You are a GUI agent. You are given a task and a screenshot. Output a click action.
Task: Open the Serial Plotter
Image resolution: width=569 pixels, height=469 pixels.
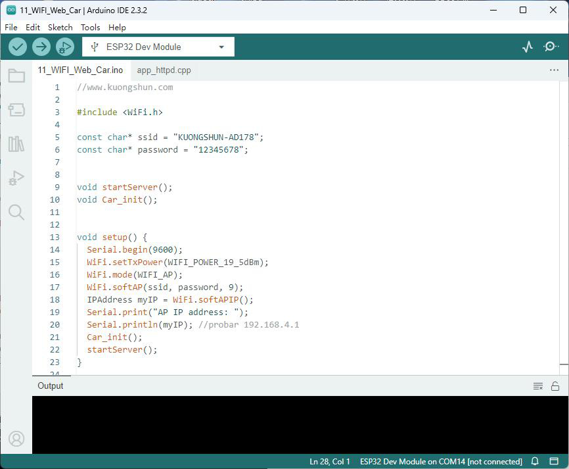[528, 47]
